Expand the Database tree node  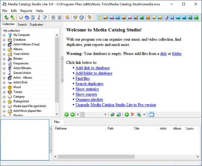pyautogui.click(x=4, y=40)
